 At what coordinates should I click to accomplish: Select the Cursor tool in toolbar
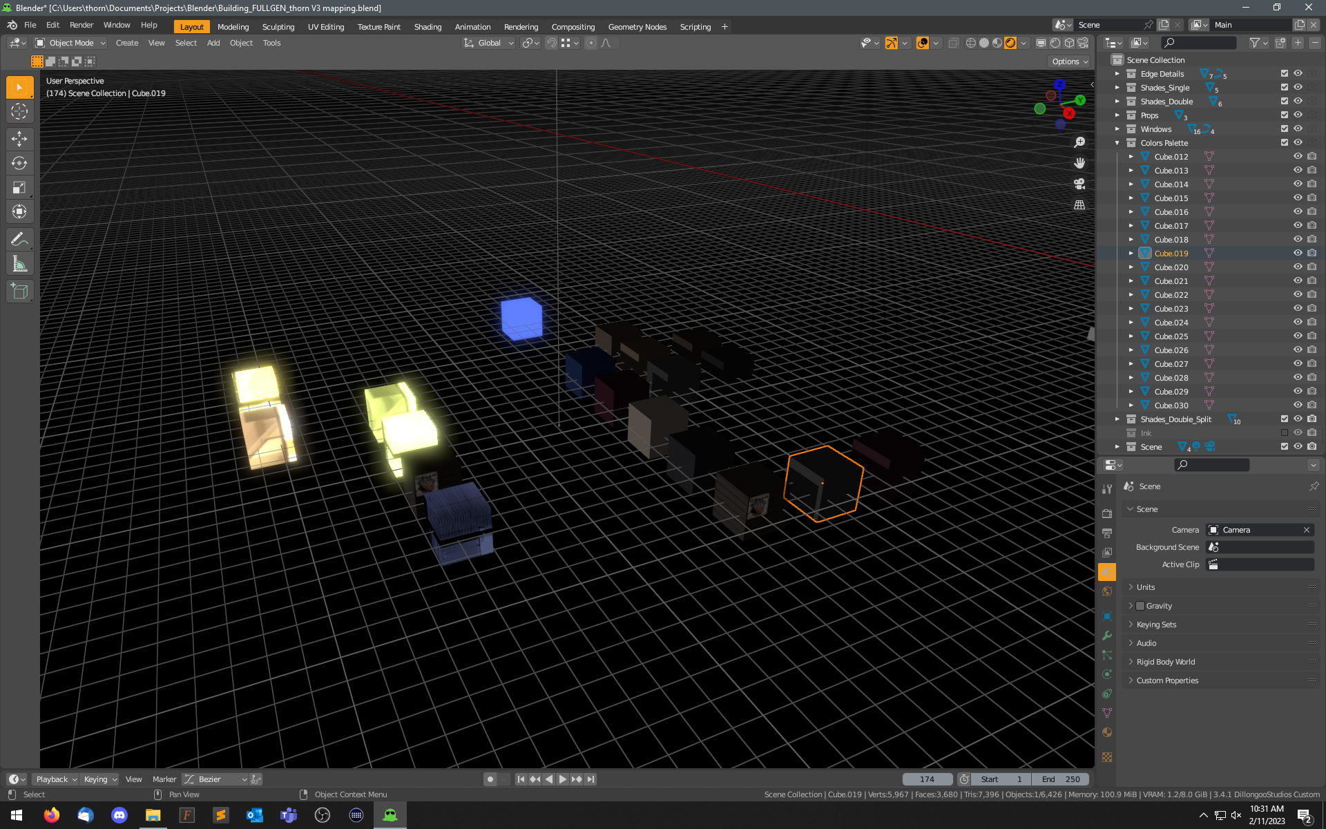[19, 111]
